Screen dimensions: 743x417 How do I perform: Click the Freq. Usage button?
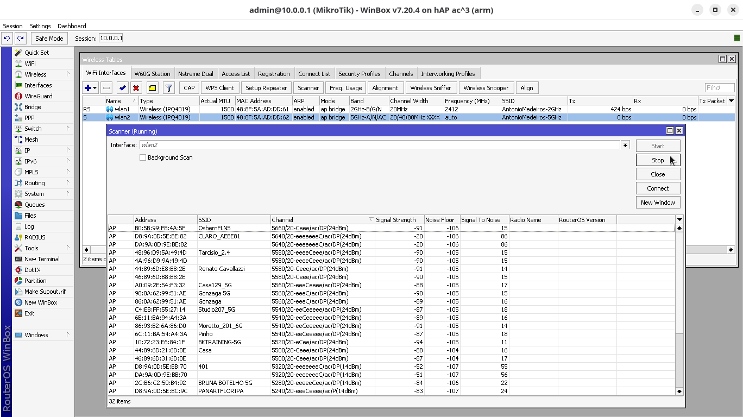(345, 88)
